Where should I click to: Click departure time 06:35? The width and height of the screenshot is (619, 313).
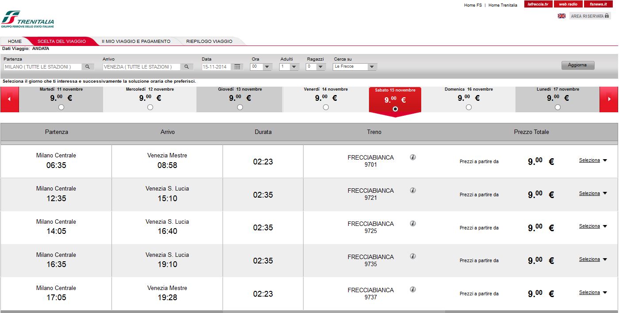[56, 165]
